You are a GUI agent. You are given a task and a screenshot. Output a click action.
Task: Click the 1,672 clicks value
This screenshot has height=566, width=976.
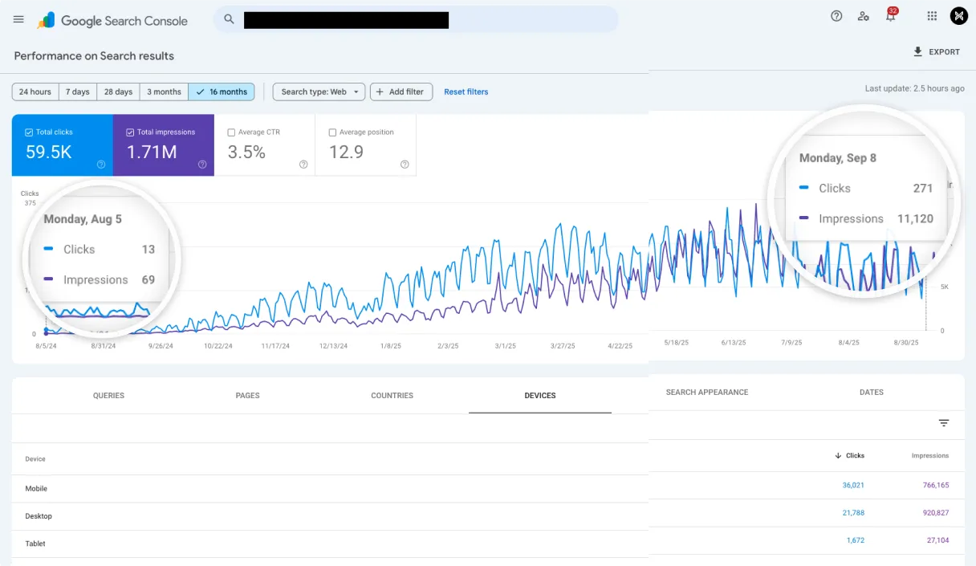tap(856, 540)
